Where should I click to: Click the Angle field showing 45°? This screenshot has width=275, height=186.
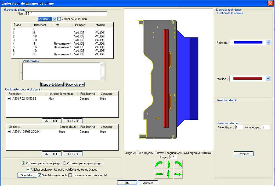click(x=173, y=157)
